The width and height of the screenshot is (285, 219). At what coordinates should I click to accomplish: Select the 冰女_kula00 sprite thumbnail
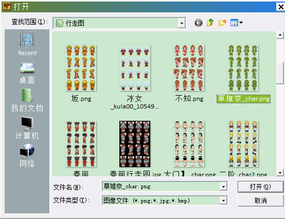coord(135,68)
